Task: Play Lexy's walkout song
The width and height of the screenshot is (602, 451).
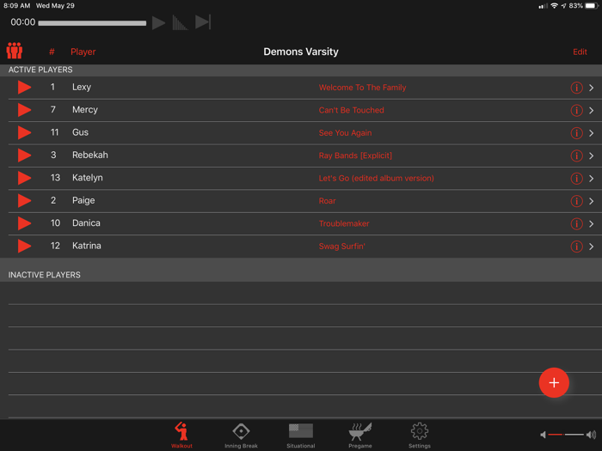Action: (x=24, y=88)
